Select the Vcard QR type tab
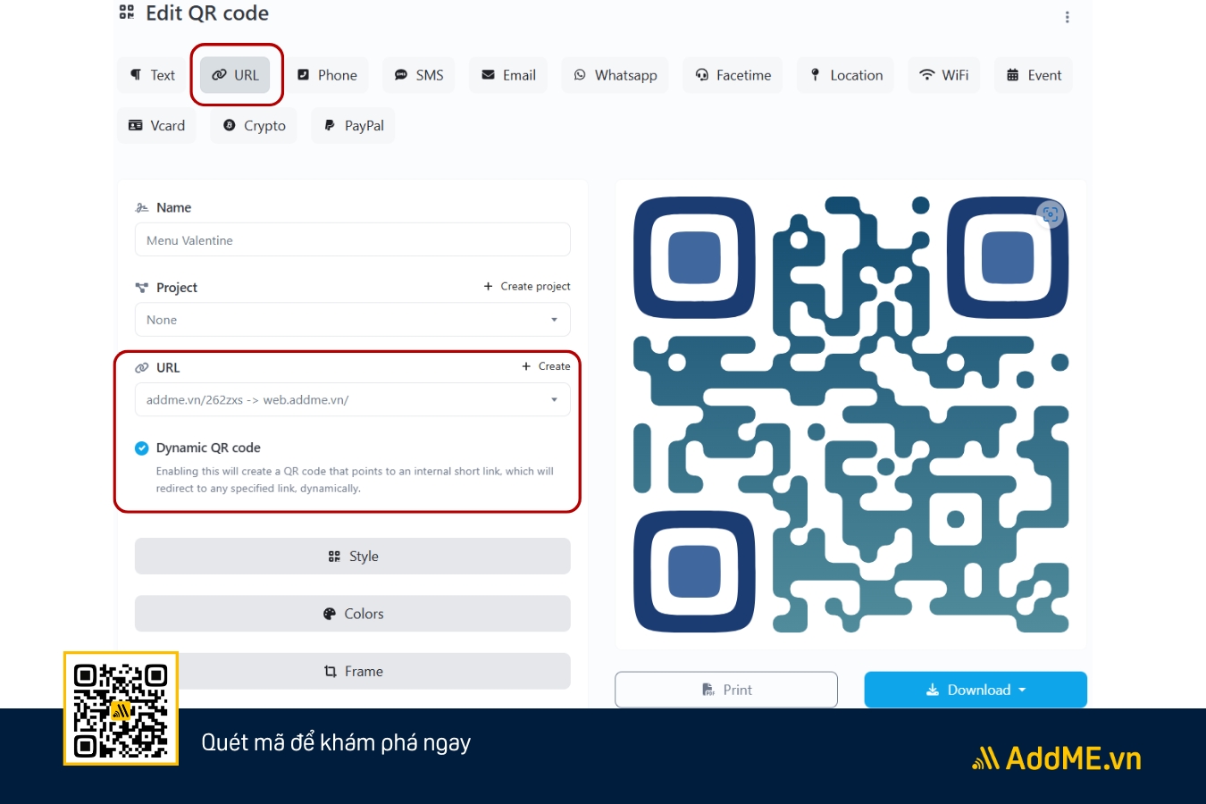The height and width of the screenshot is (804, 1206). click(156, 125)
